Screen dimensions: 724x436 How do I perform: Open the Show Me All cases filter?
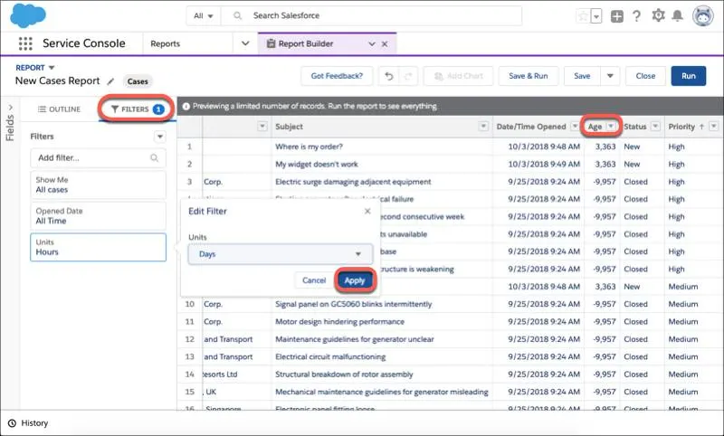point(98,185)
